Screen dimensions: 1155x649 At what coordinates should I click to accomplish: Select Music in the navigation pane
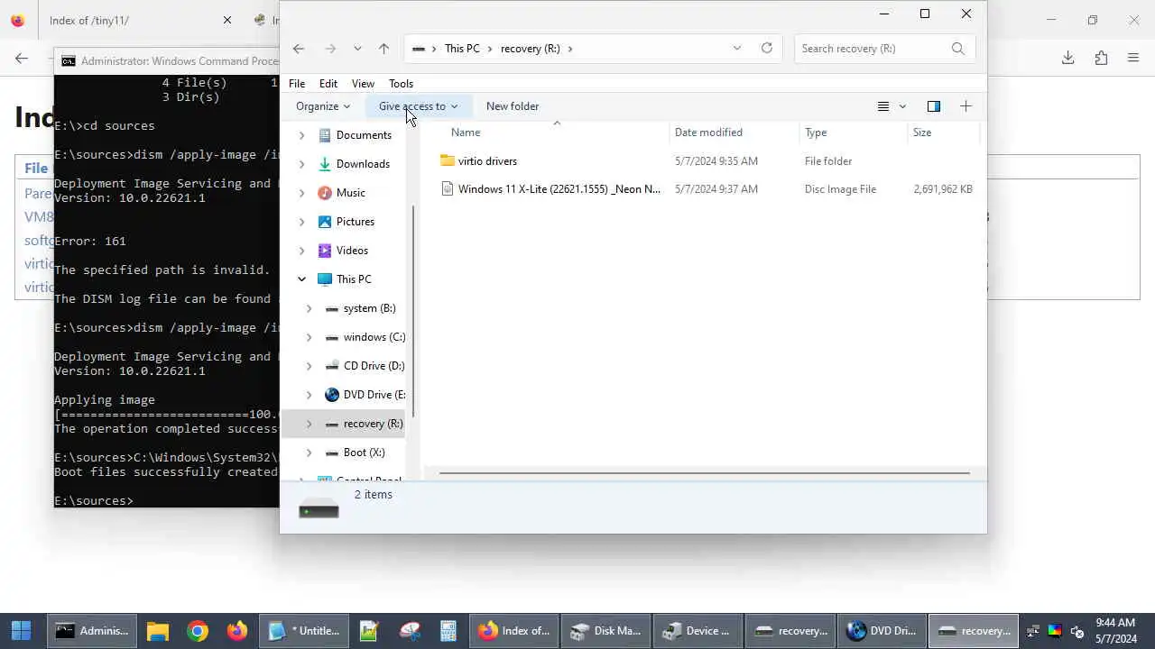(350, 193)
